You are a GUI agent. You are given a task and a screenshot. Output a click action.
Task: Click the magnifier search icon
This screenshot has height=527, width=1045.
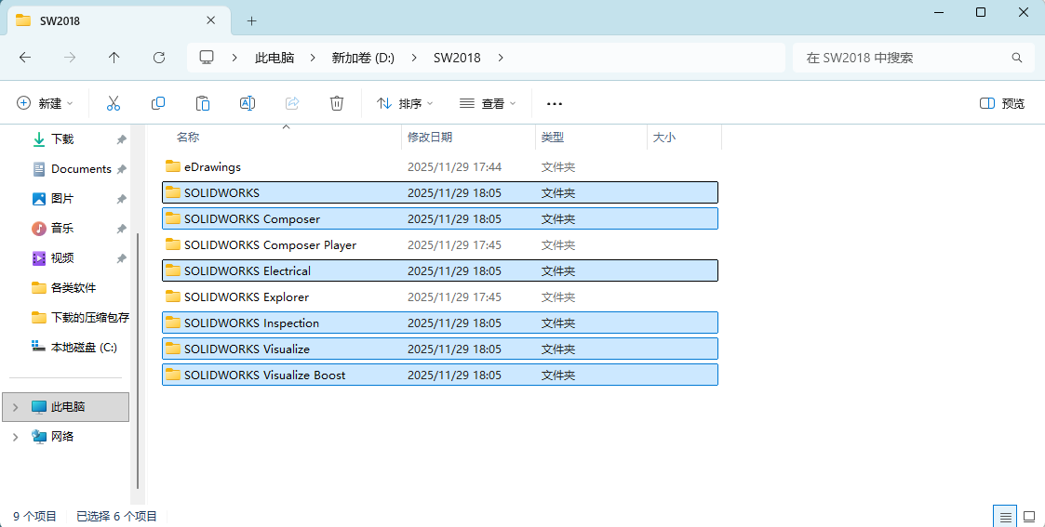pos(1017,58)
